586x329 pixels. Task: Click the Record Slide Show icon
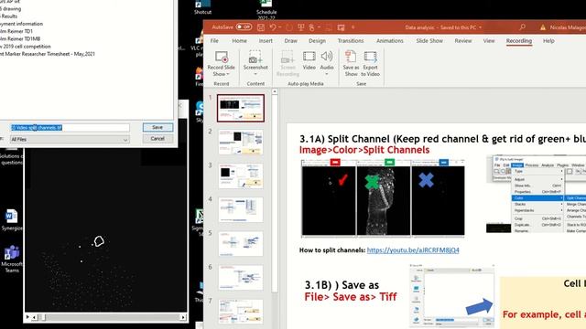[x=222, y=57]
